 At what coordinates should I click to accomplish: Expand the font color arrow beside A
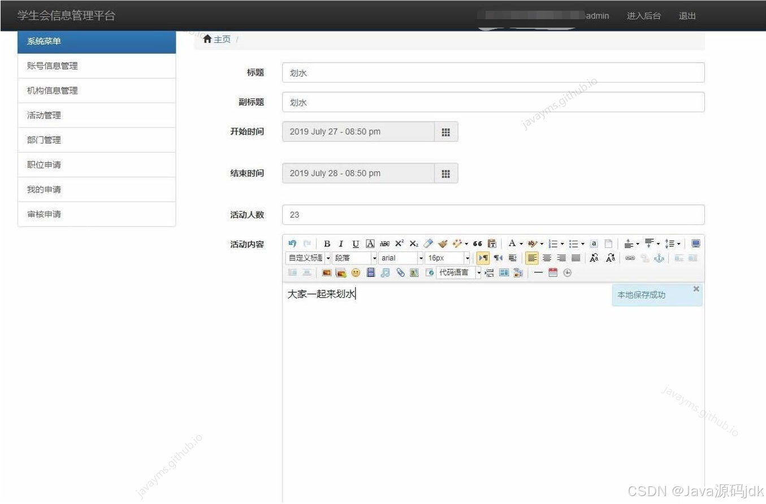(521, 244)
